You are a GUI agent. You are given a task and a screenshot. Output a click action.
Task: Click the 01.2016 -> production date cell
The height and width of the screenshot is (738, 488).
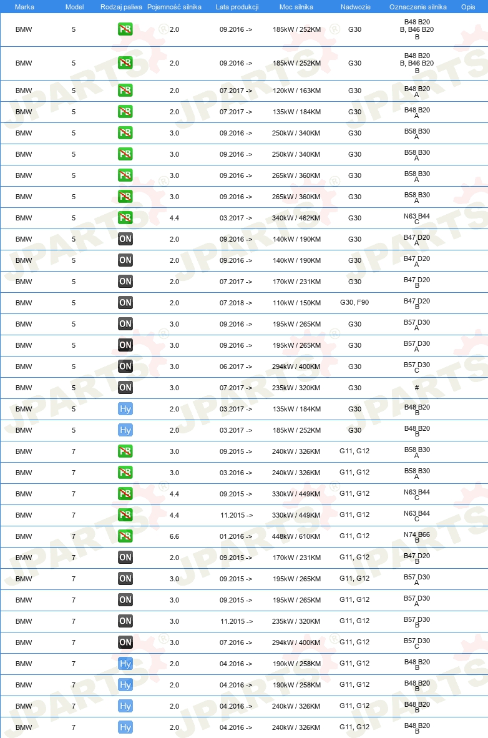click(x=236, y=536)
